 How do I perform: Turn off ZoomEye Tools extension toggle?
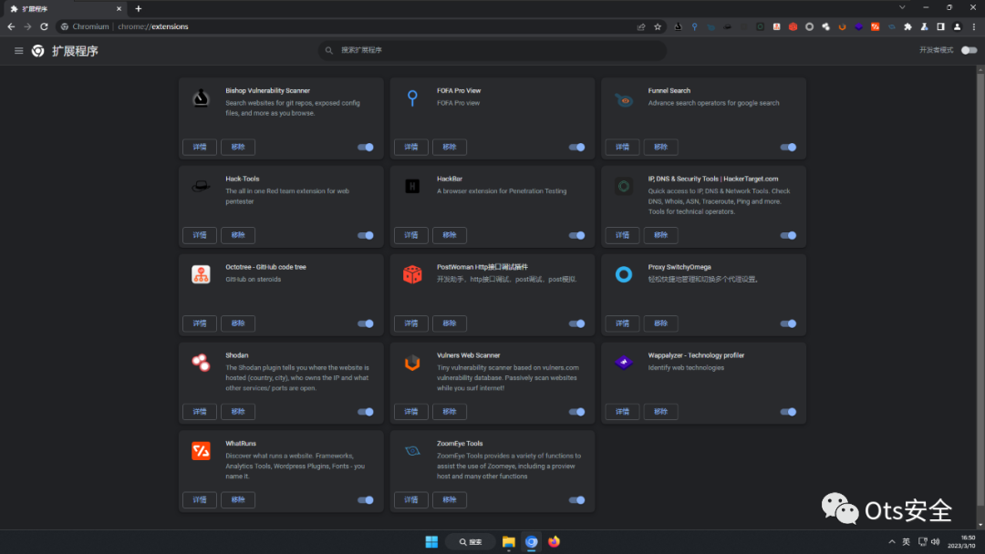(576, 500)
